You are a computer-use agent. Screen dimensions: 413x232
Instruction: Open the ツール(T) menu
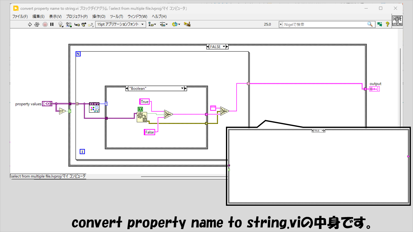[x=116, y=16]
